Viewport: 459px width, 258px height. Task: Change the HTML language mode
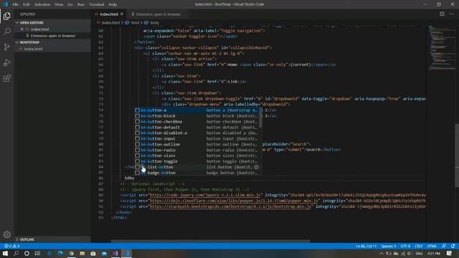[432, 246]
